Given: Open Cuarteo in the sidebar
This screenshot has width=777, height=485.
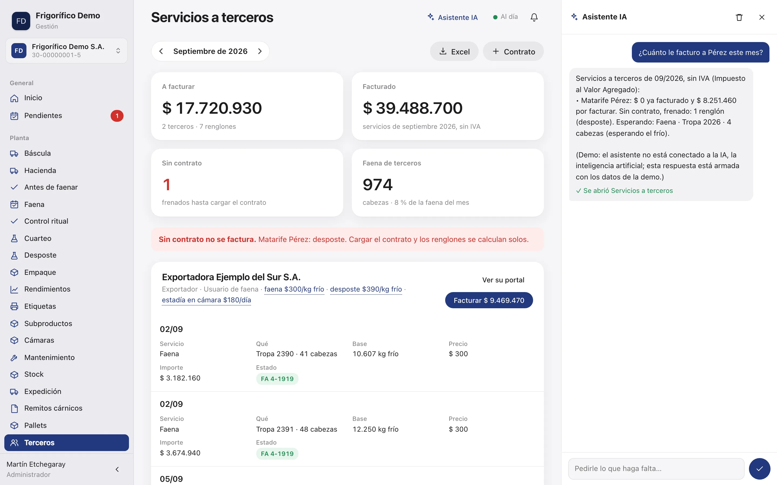Looking at the screenshot, I should coord(66,238).
